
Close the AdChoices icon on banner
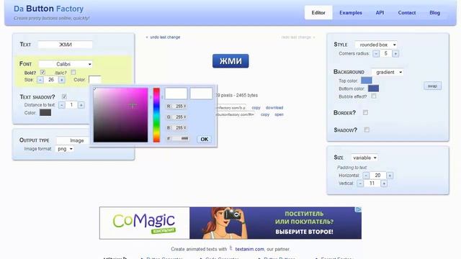[358, 209]
